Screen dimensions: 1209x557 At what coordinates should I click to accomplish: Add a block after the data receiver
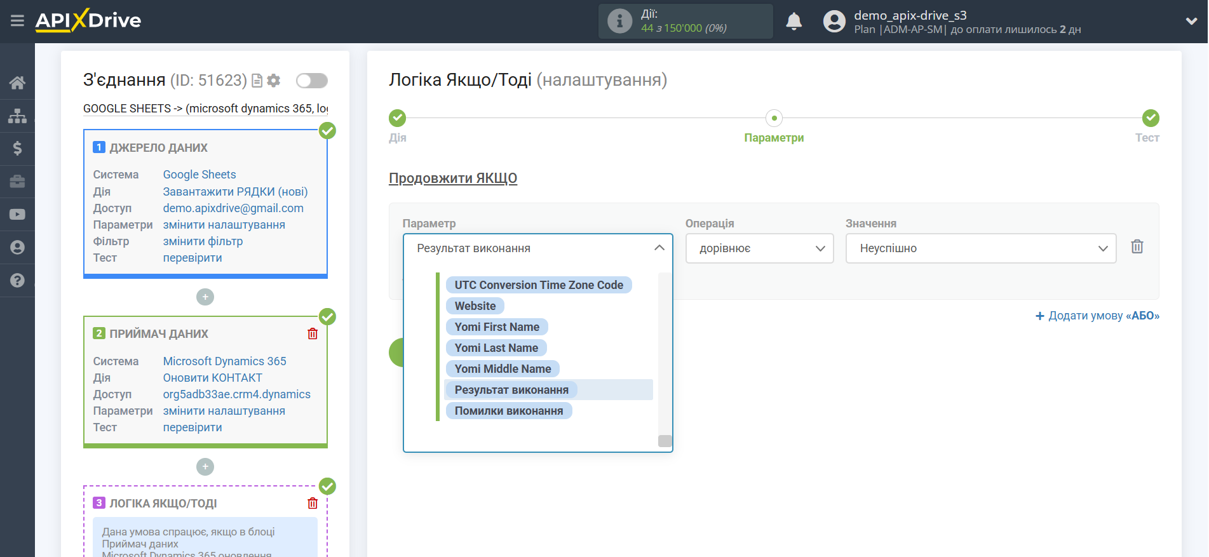click(x=205, y=467)
